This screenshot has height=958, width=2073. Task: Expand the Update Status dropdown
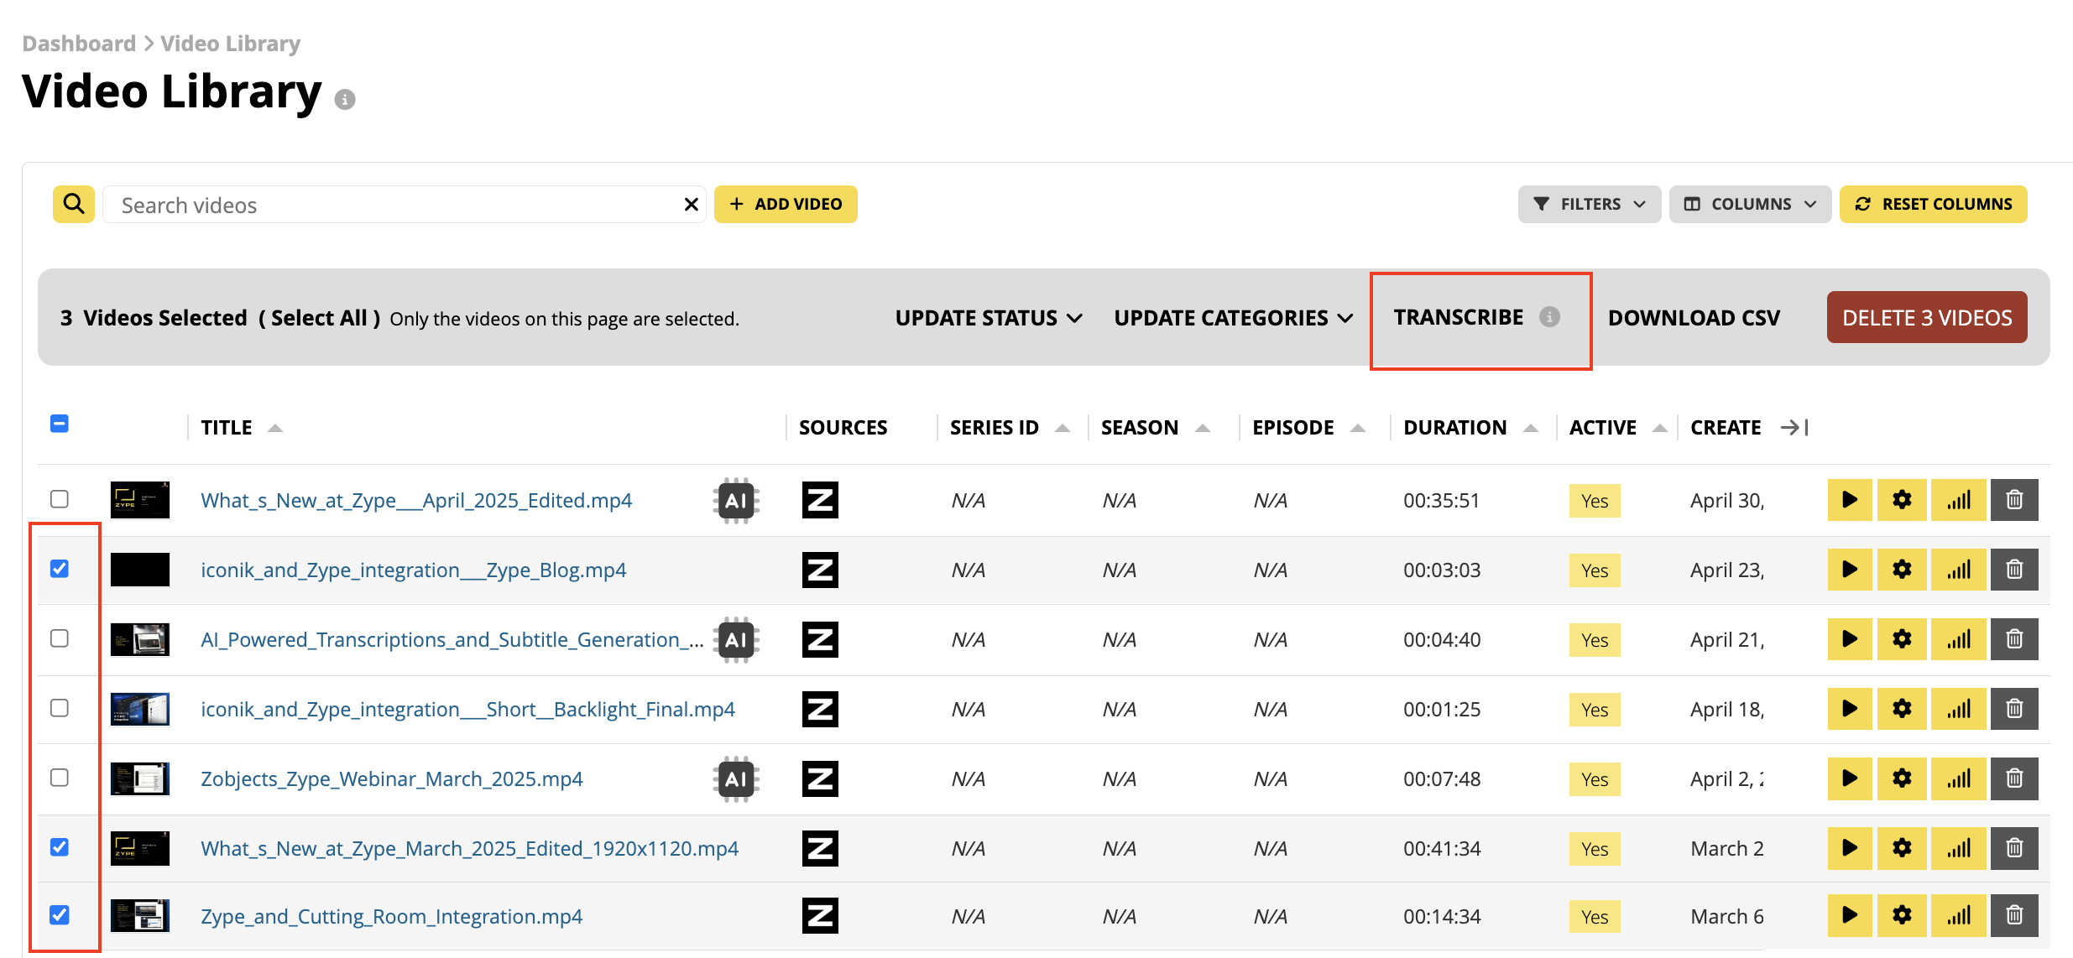click(989, 318)
